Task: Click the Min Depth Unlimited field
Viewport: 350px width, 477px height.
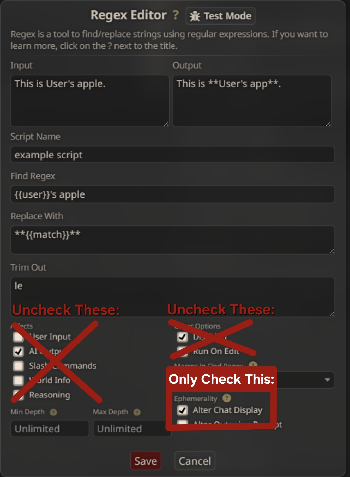Action: pos(50,429)
